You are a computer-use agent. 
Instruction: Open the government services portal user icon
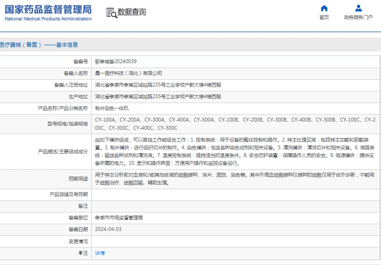tap(359, 8)
